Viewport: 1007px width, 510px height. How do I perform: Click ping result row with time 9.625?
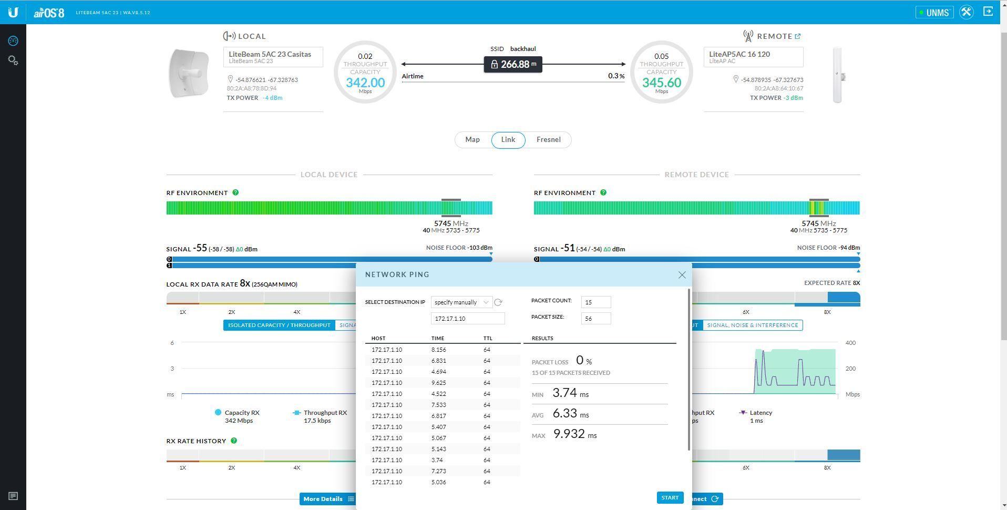[443, 383]
